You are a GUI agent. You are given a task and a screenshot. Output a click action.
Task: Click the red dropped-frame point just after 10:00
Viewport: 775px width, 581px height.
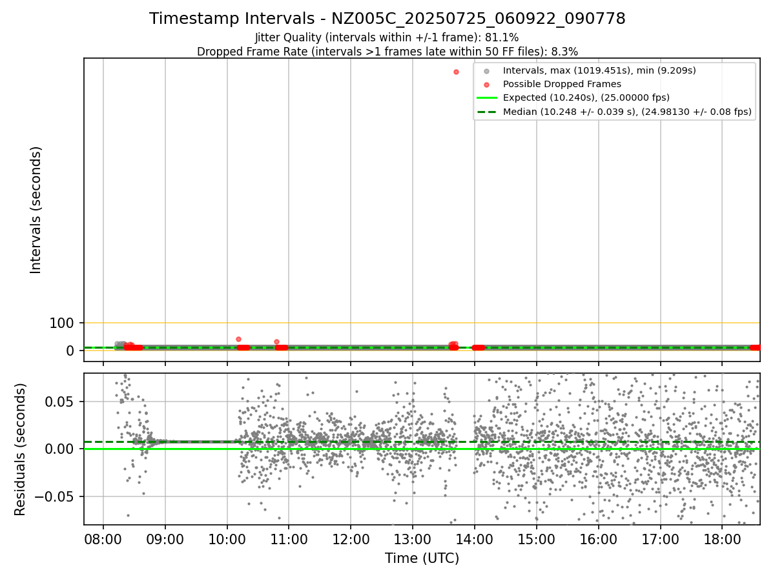tap(238, 339)
